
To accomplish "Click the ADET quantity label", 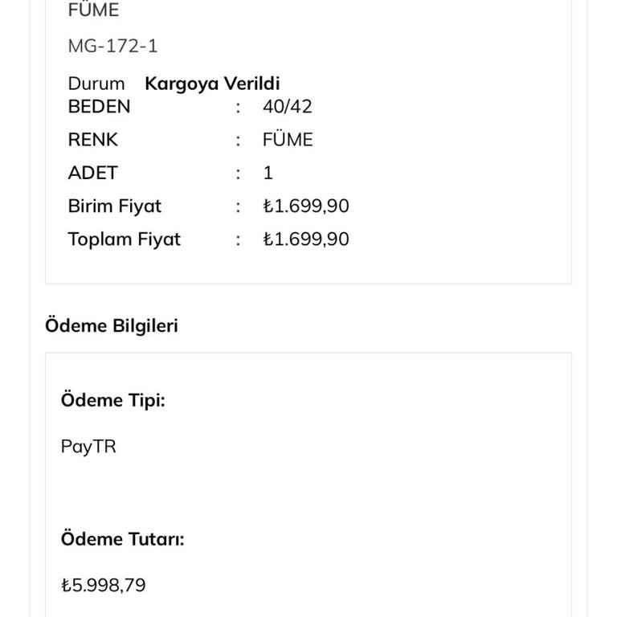I will coord(92,173).
